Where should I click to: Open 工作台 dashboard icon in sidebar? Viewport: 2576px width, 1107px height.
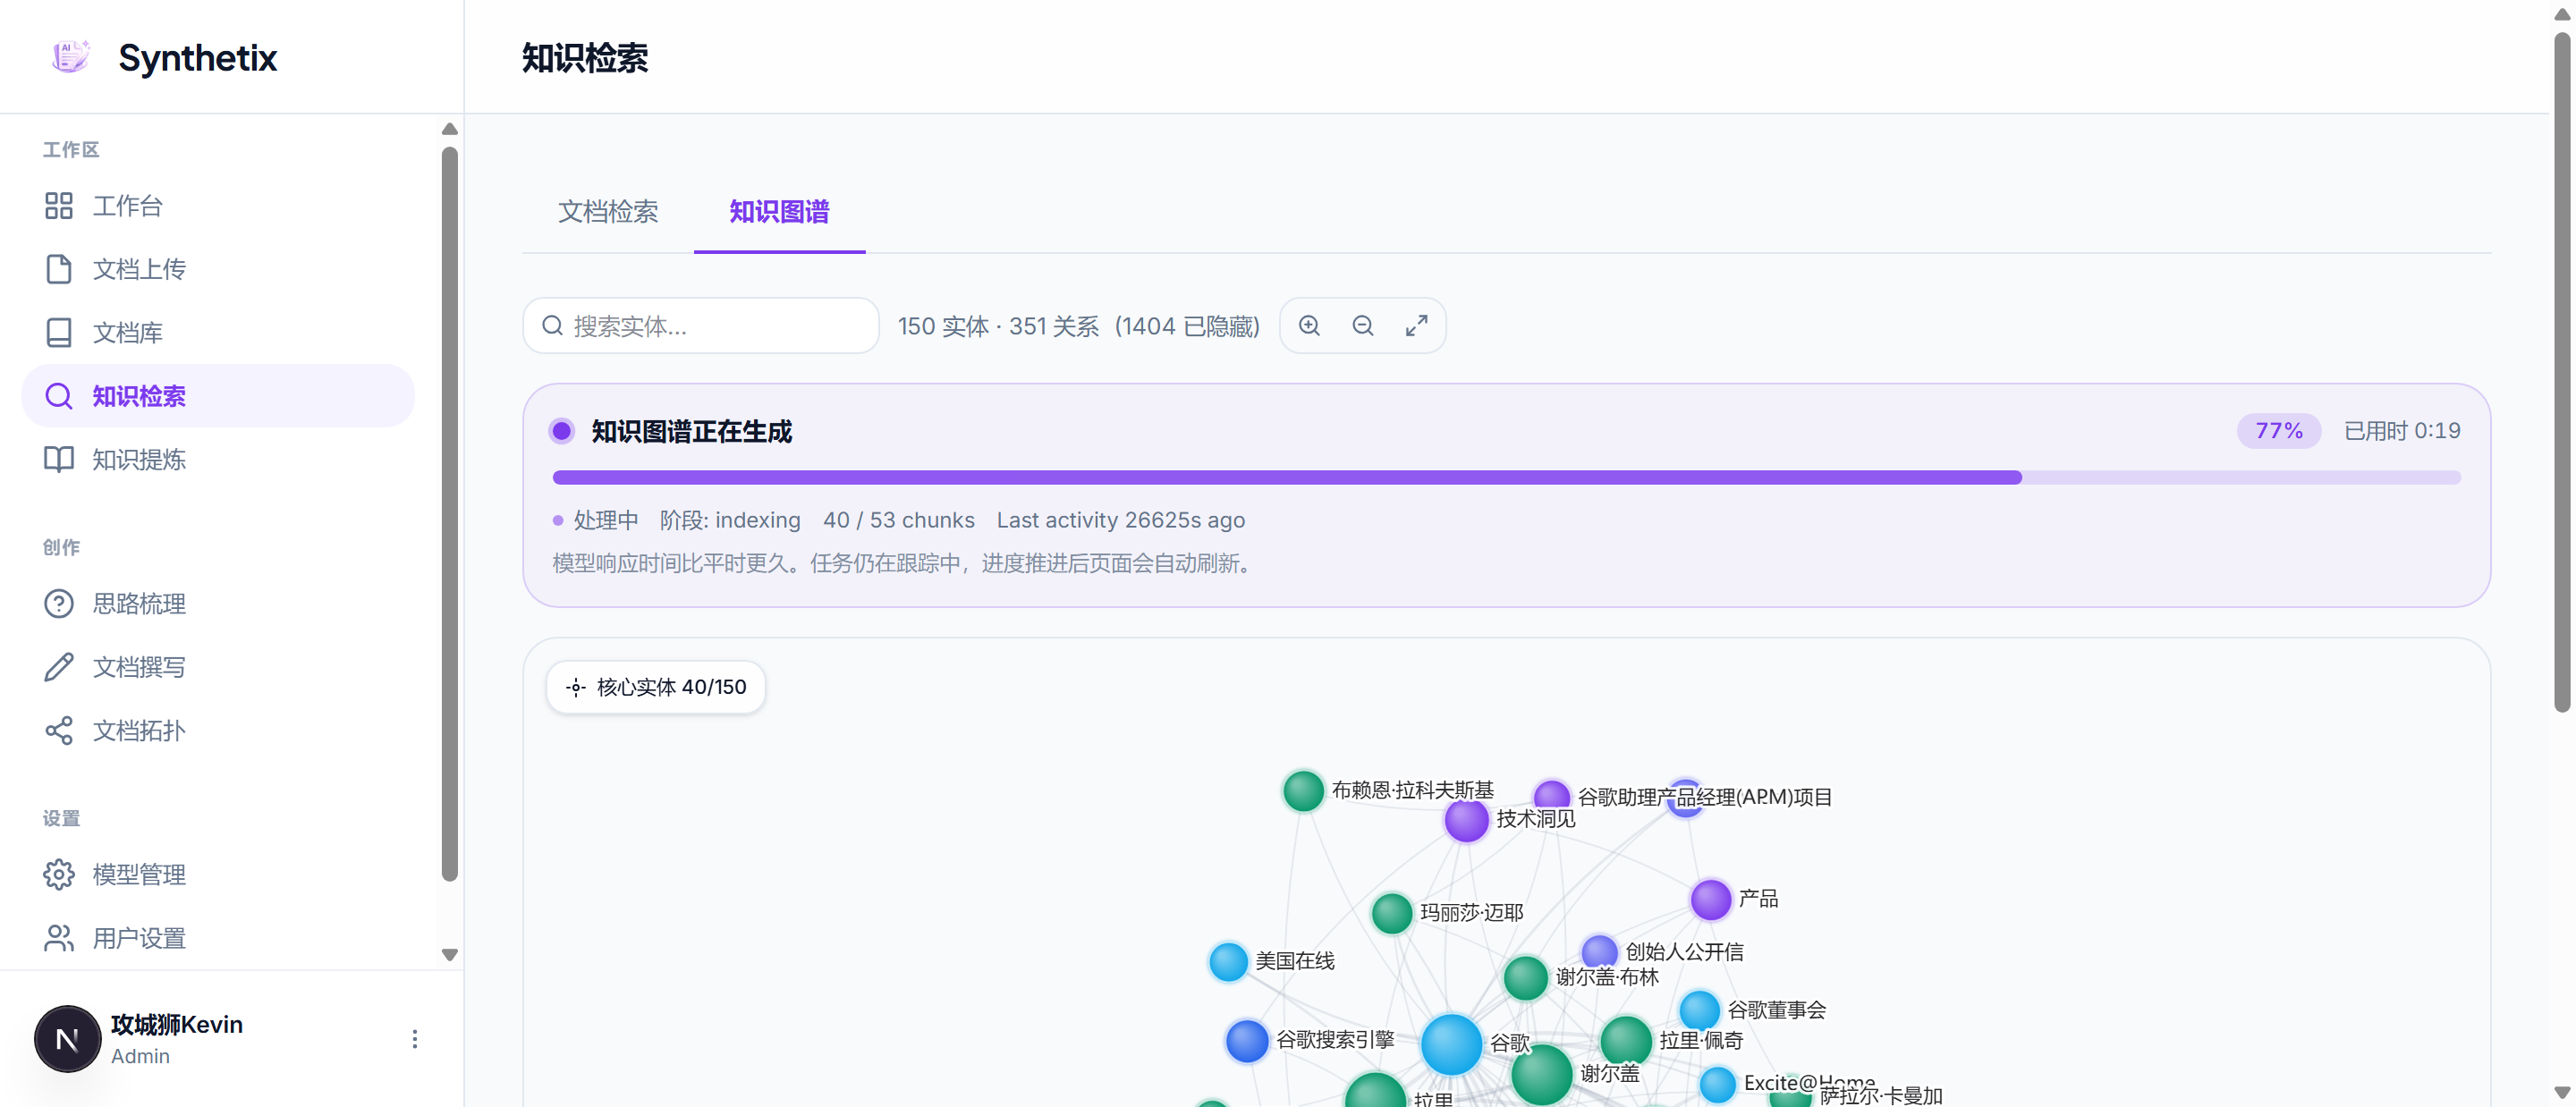[x=59, y=206]
